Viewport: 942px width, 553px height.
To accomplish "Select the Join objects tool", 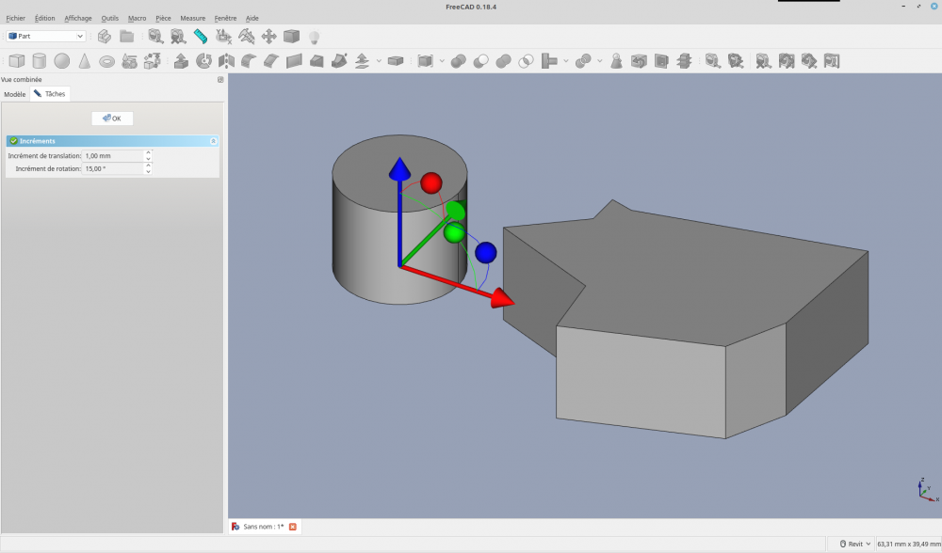I will point(549,60).
